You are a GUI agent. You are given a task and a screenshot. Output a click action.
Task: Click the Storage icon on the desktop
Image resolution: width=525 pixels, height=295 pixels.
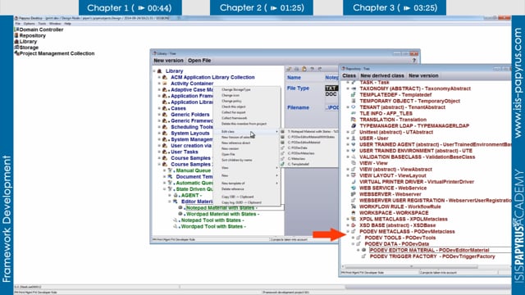coord(16,48)
